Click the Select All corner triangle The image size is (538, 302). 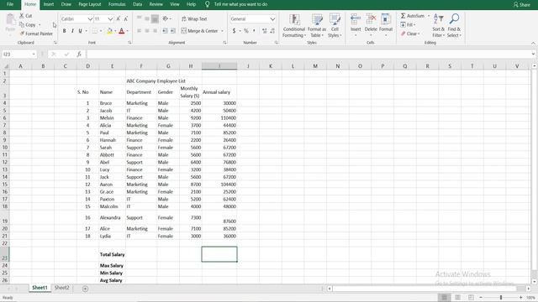pos(6,66)
